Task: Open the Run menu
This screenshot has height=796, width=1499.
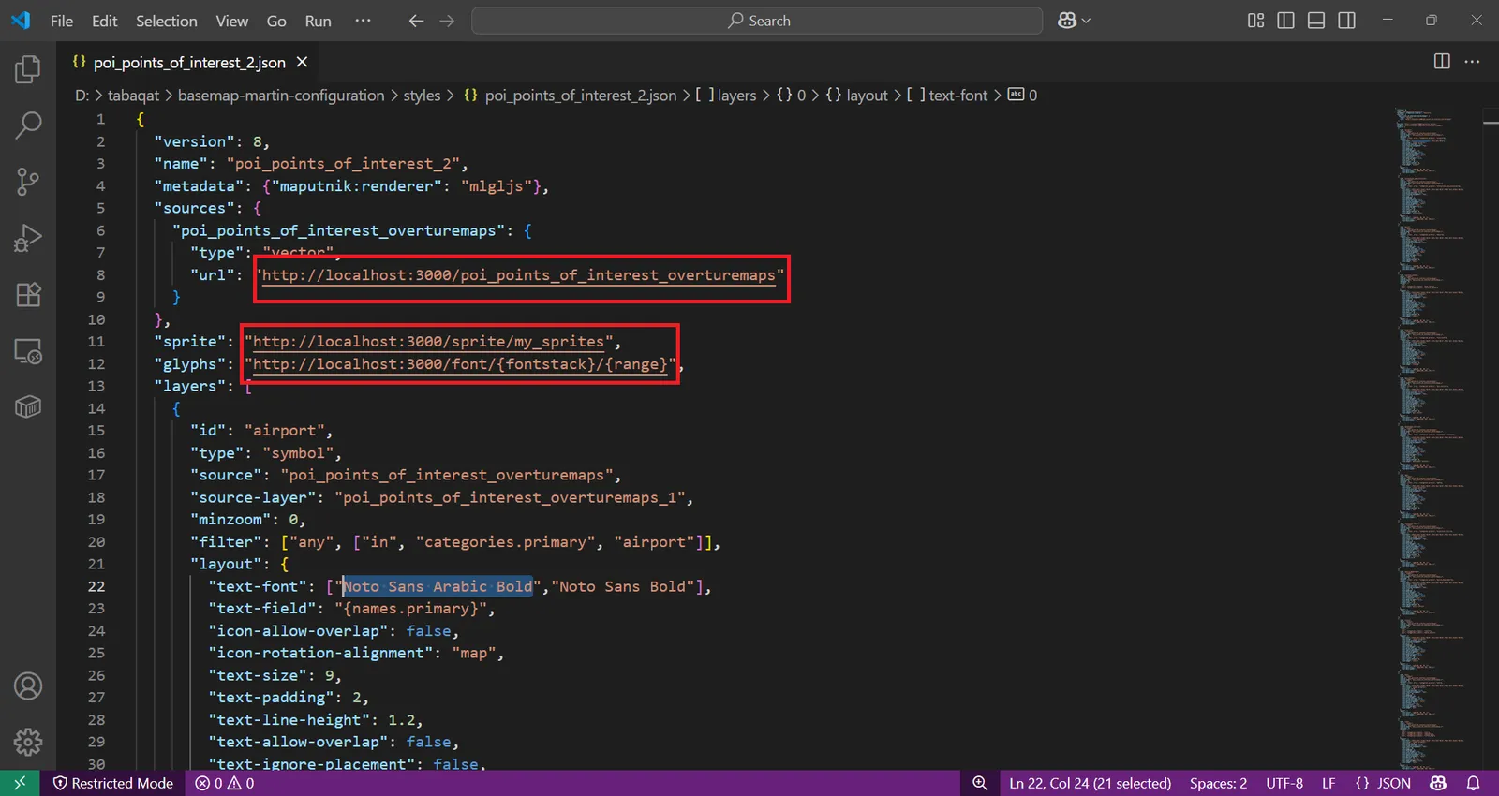Action: pos(318,21)
